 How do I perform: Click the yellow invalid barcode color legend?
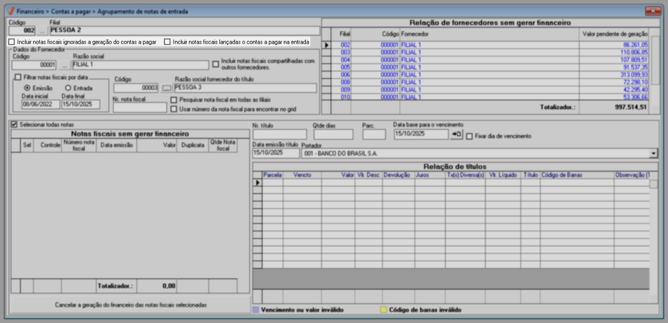[383, 310]
